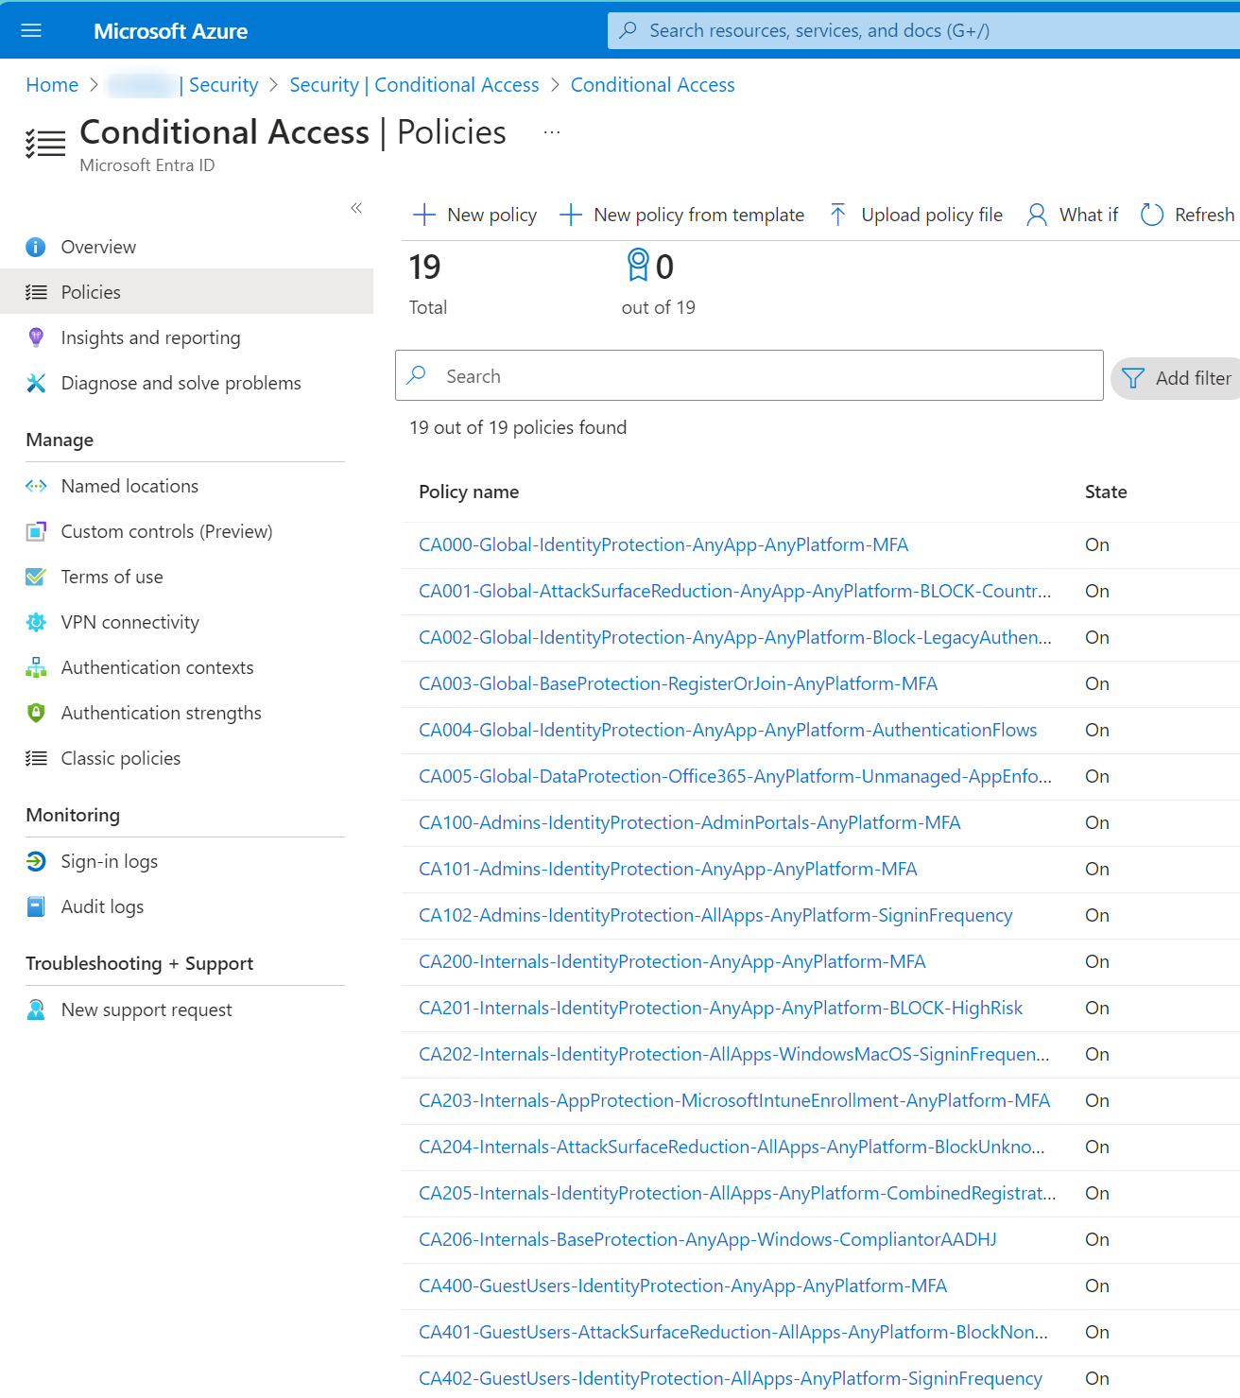Open policy CA004 AuthenticationFlows
The width and height of the screenshot is (1240, 1398).
point(728,730)
